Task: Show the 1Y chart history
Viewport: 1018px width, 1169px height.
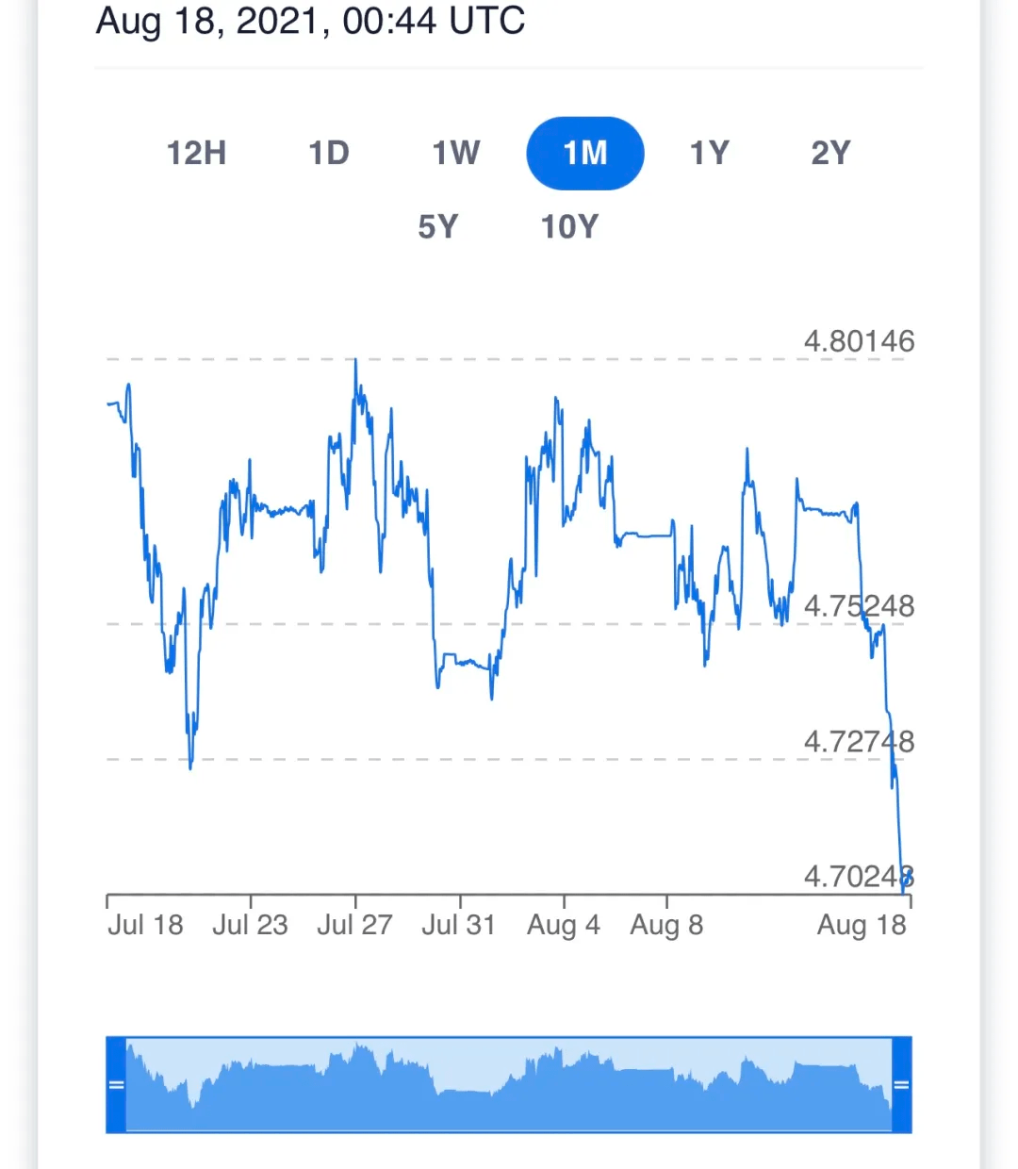Action: [x=710, y=153]
